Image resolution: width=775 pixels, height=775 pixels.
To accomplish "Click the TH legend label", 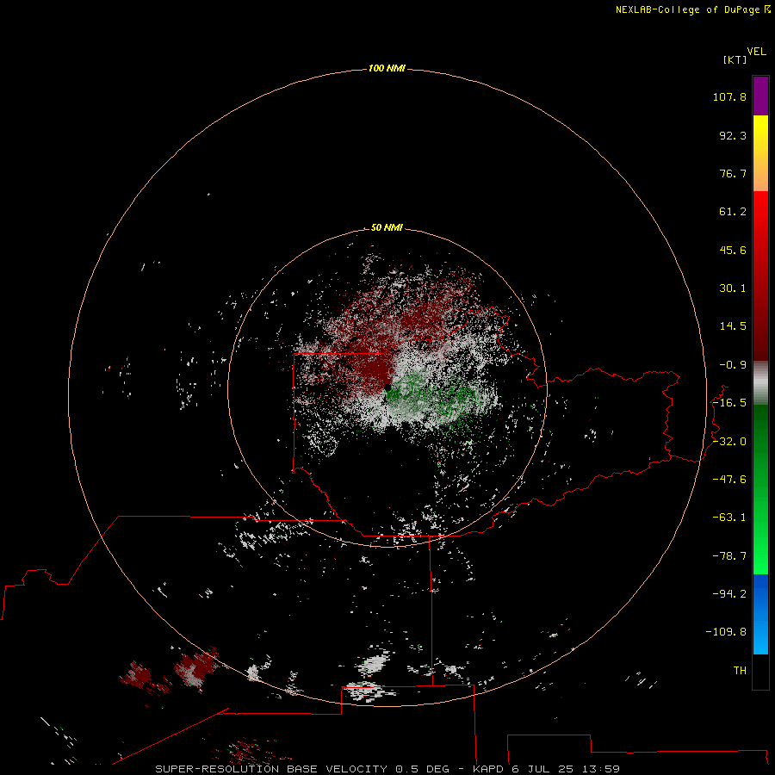I will click(x=740, y=671).
